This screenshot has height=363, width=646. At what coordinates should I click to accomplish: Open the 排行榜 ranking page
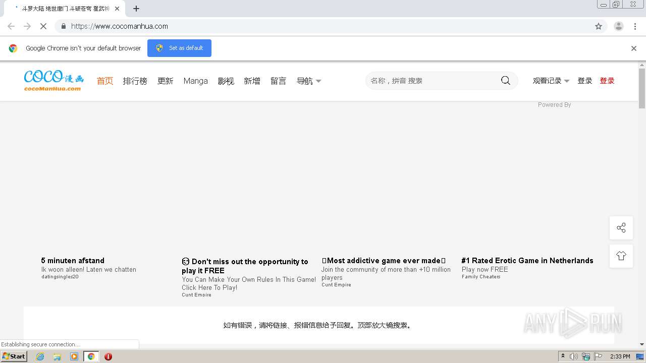point(135,81)
